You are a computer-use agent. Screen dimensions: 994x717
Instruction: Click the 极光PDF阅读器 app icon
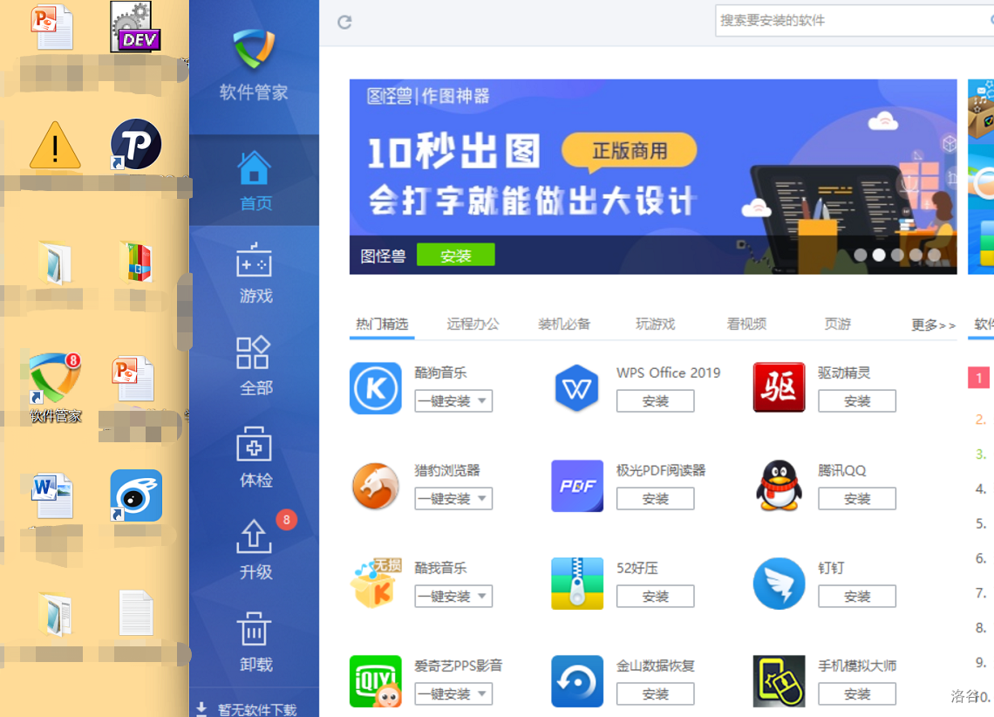(577, 486)
